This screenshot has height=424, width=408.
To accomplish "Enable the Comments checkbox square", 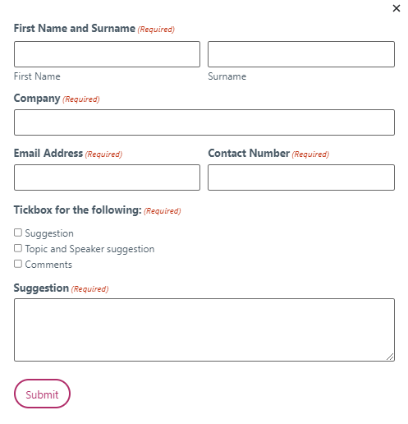I will click(18, 264).
